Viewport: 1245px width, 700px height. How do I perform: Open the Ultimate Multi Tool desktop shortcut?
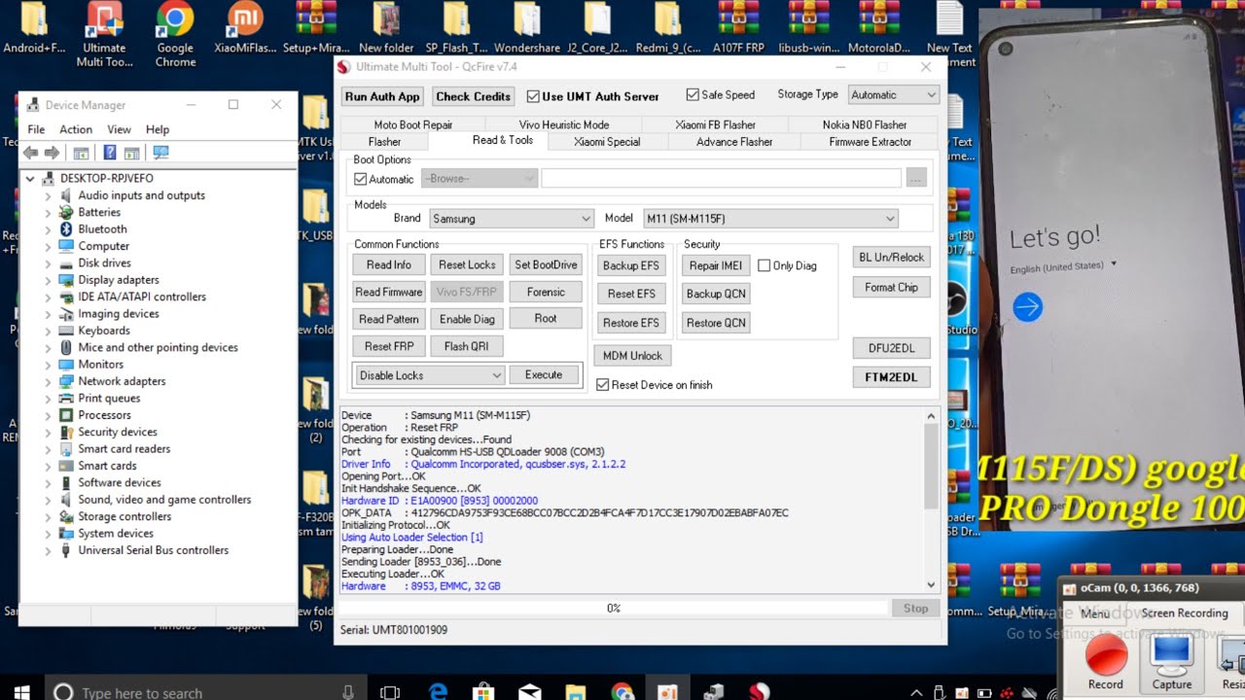[x=104, y=34]
